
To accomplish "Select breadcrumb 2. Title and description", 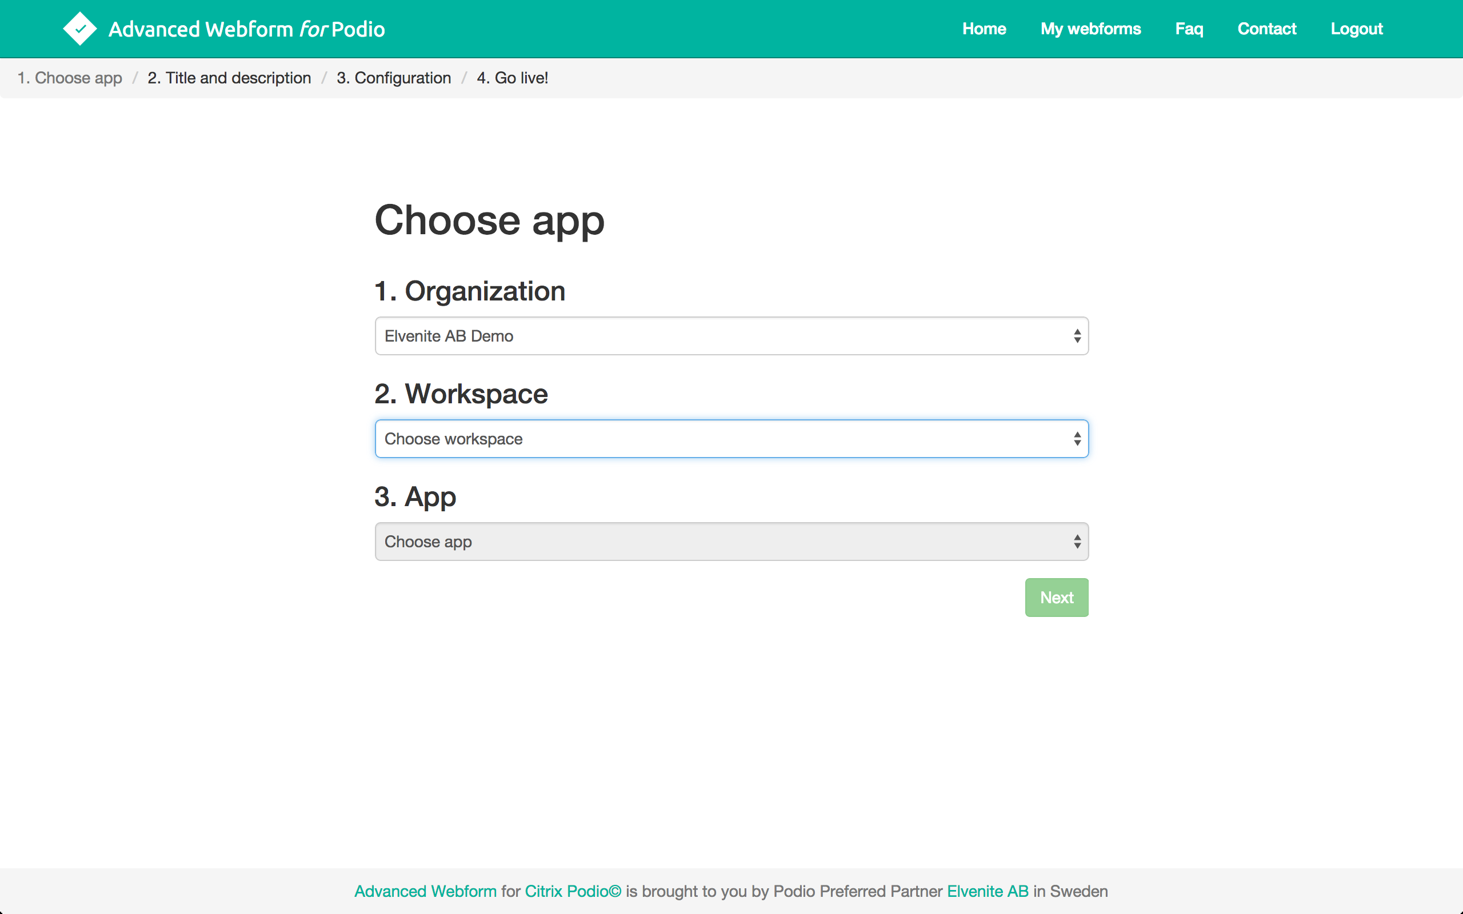I will click(x=229, y=78).
